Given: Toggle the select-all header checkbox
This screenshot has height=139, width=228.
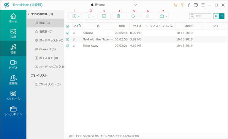Looking at the screenshot, I should coord(68,26).
